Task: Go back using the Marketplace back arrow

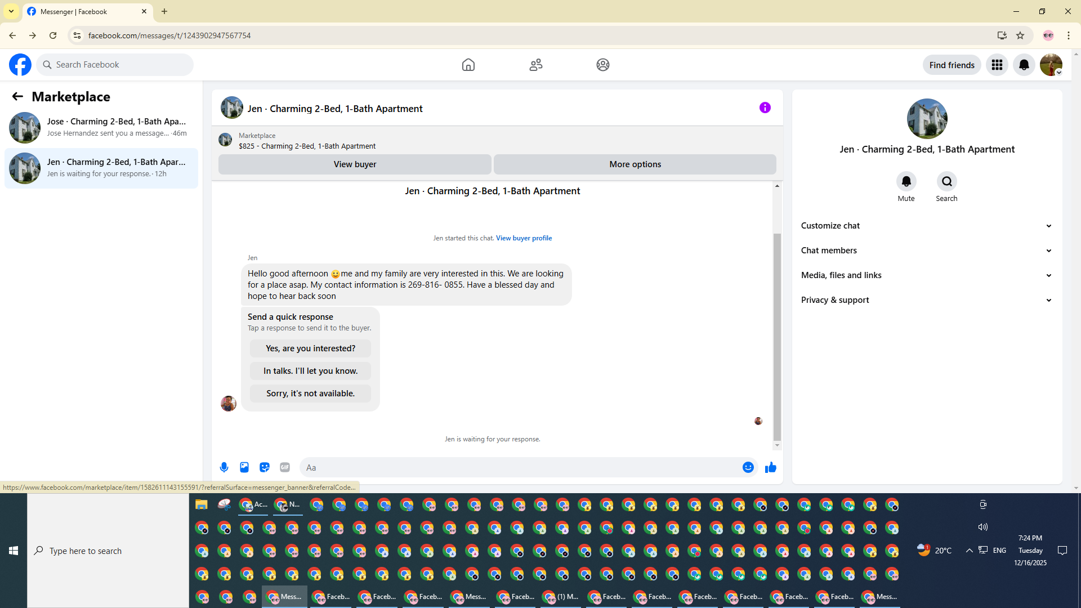Action: pyautogui.click(x=17, y=96)
